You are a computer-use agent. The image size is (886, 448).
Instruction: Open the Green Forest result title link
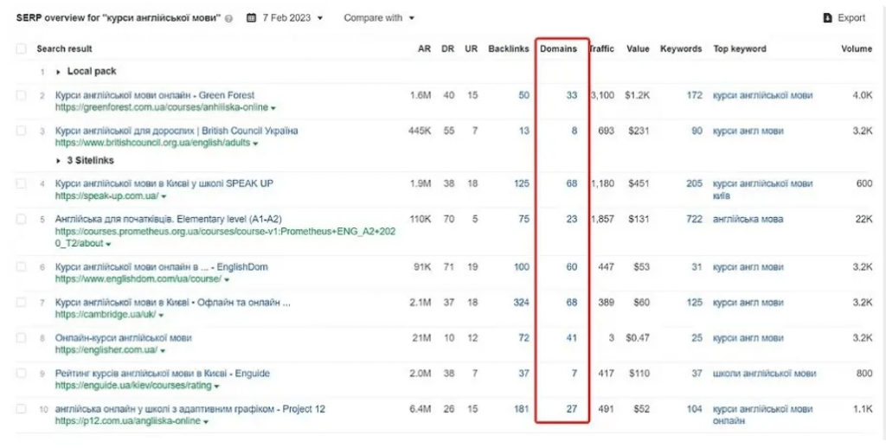click(155, 95)
